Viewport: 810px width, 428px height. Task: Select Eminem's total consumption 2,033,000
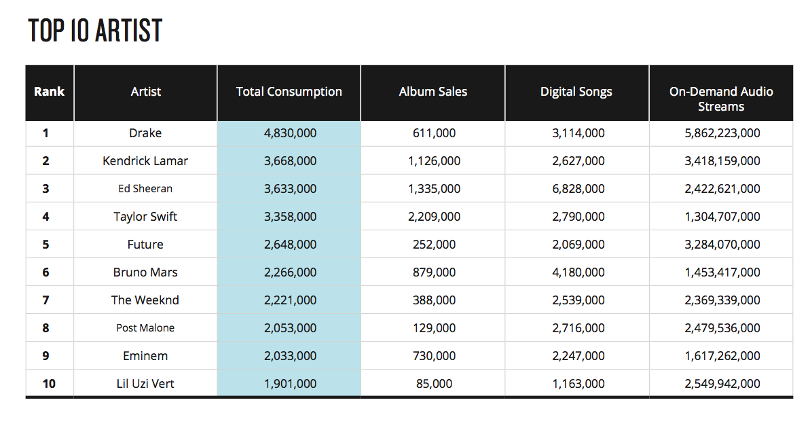[291, 357]
